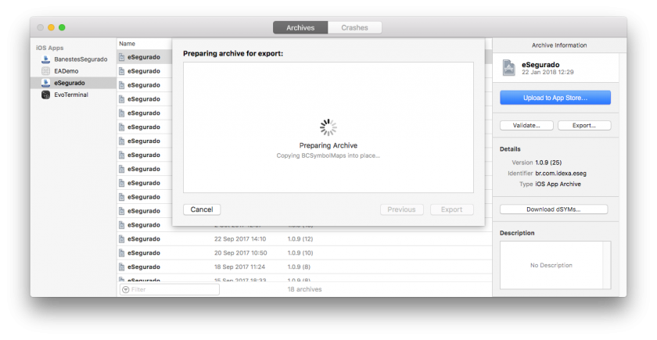
Task: Click Download dSYMs... button
Action: [x=555, y=209]
